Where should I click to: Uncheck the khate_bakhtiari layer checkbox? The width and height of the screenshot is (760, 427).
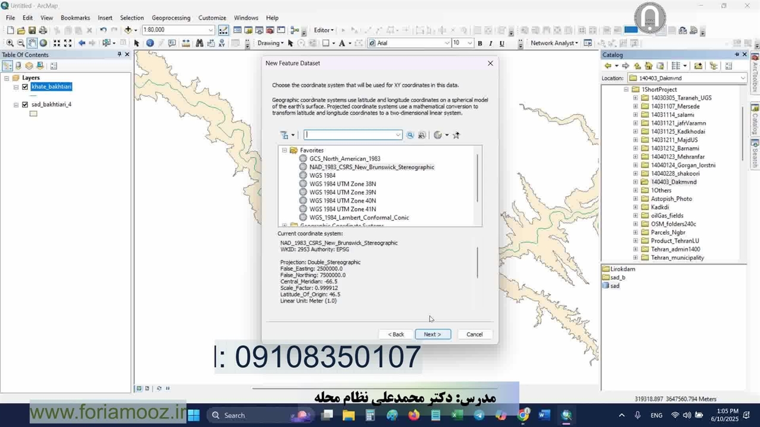tap(25, 87)
